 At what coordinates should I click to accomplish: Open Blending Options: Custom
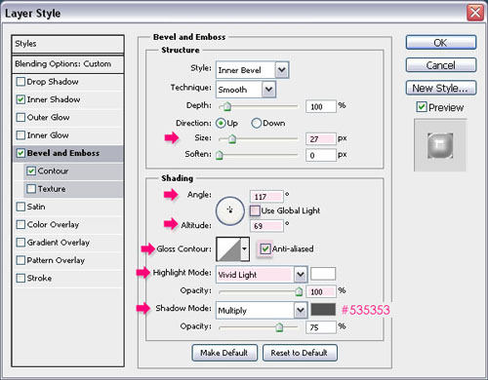click(x=67, y=64)
